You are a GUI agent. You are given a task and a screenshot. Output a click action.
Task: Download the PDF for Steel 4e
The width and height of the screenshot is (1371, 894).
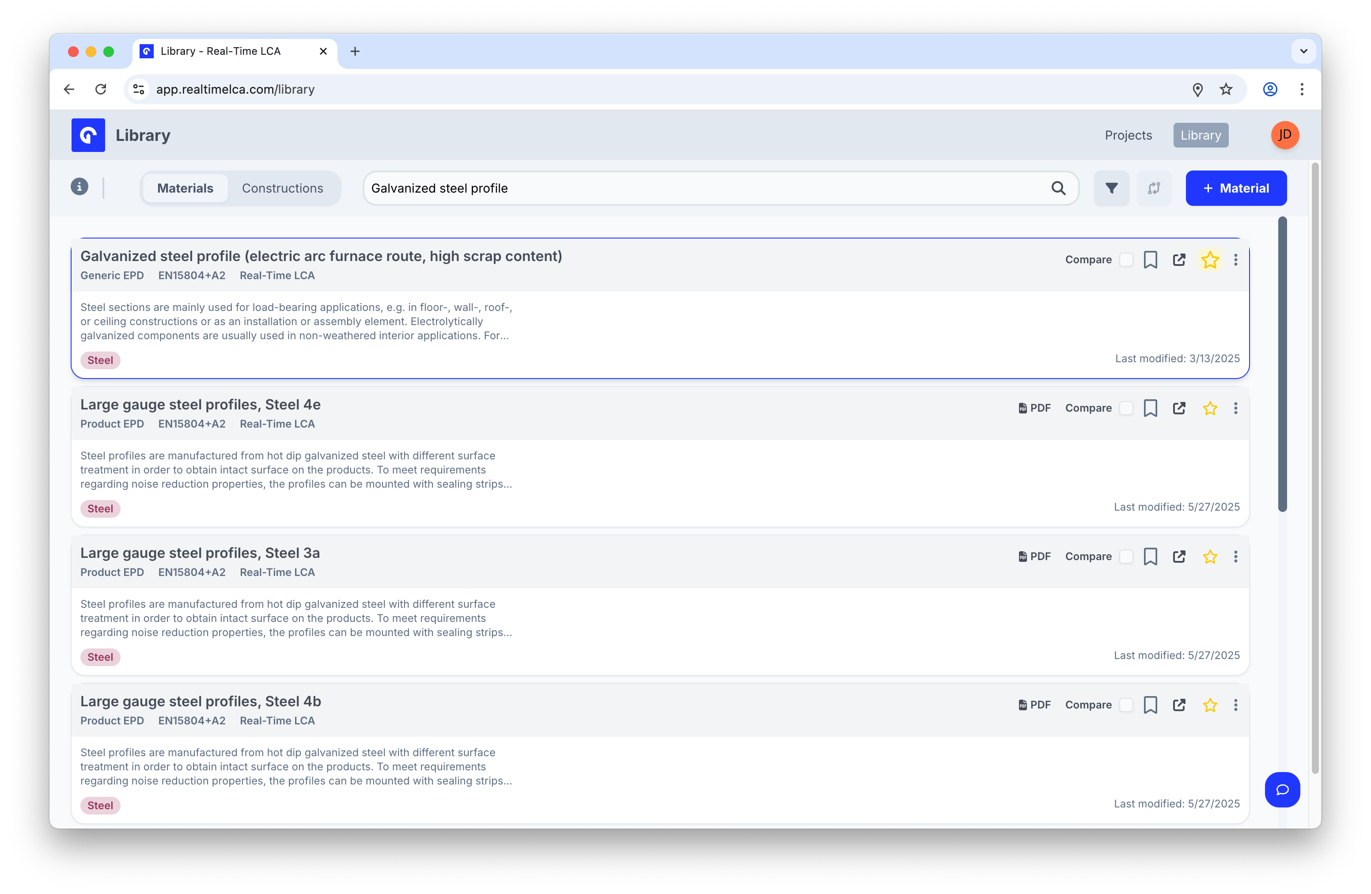click(x=1034, y=409)
